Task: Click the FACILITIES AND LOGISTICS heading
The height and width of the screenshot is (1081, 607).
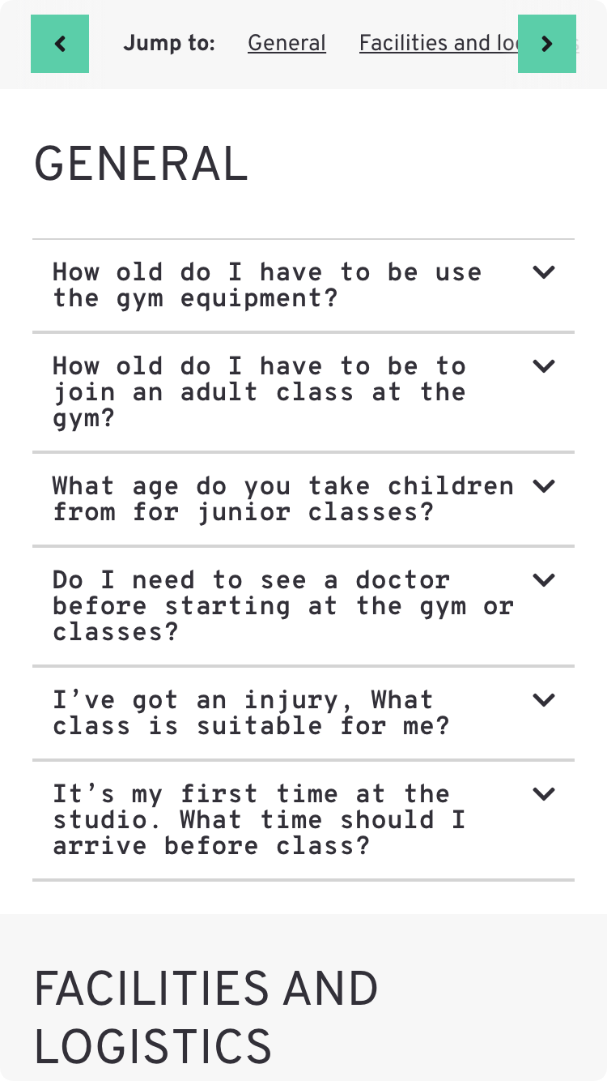Action: (x=206, y=1016)
